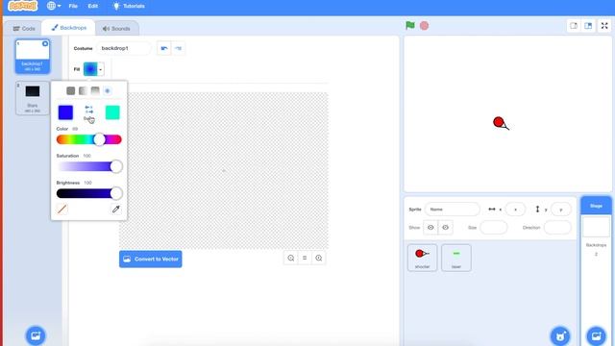Click the Scratch logo
Screen dimensions: 615x346
click(x=23, y=6)
